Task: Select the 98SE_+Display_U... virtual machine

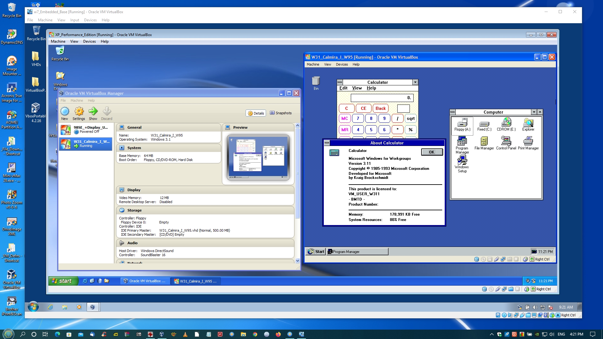Action: [85, 129]
